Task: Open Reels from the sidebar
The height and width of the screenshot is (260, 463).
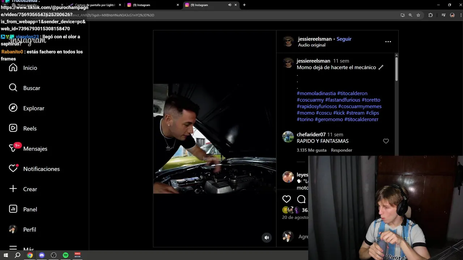Action: click(x=22, y=129)
